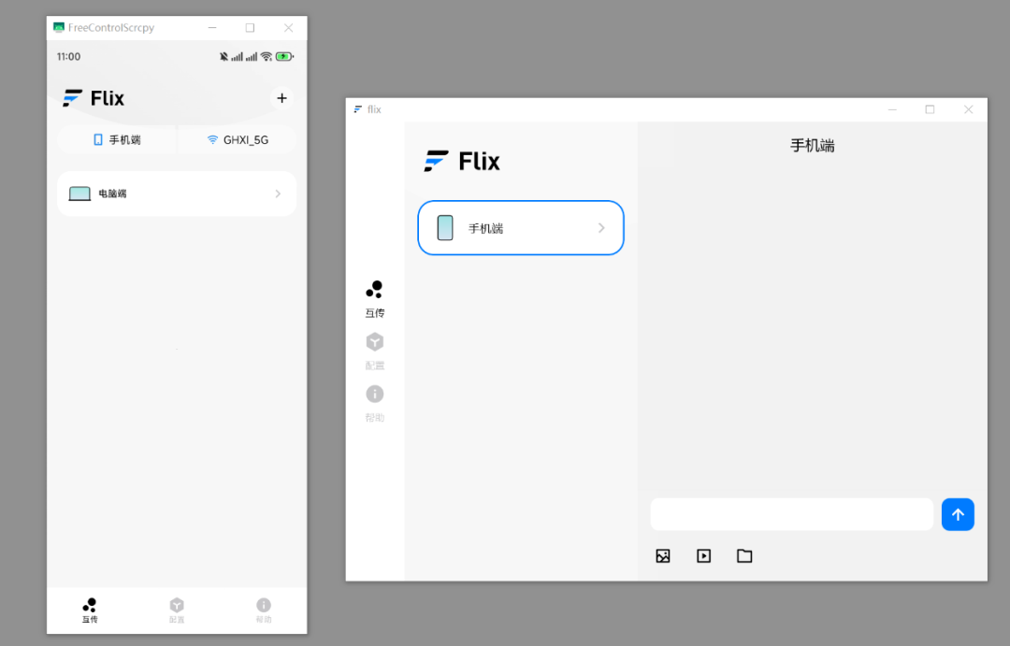Image resolution: width=1010 pixels, height=646 pixels.
Task: Tap the 手机端 device name chip on phone
Action: tap(117, 139)
